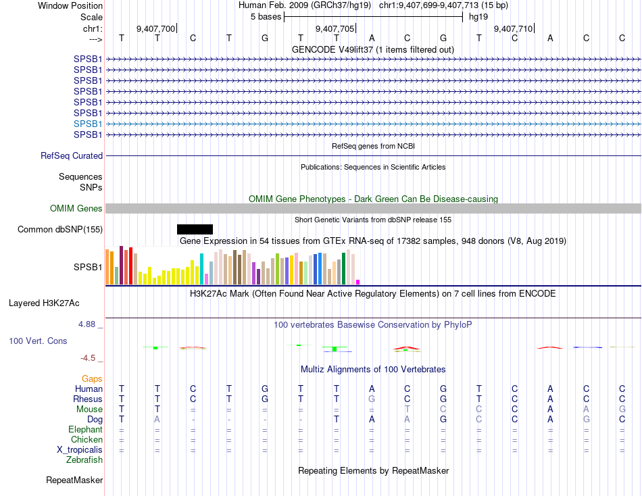The height and width of the screenshot is (496, 642).
Task: Click the 4.88 PhyloP upper scale value
Action: click(x=87, y=324)
